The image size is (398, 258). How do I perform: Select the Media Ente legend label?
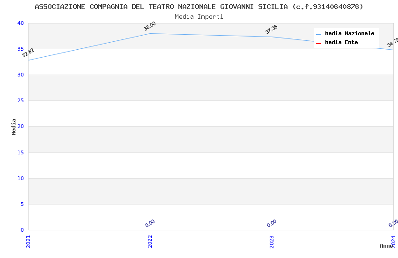point(341,43)
